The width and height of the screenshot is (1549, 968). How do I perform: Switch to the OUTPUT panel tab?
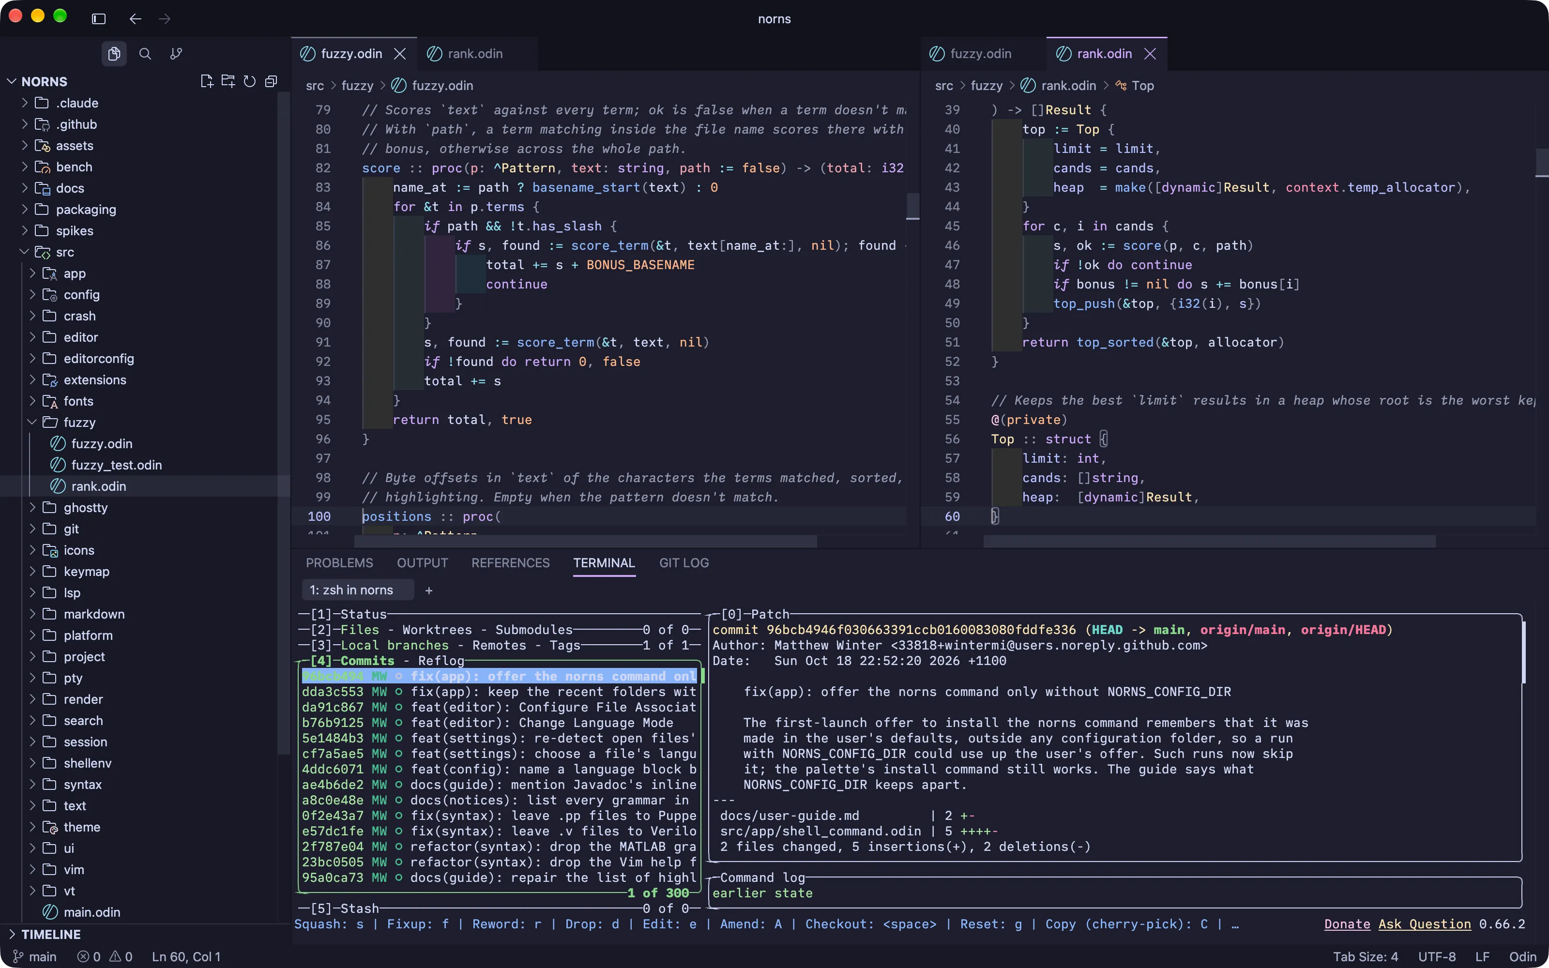point(423,563)
